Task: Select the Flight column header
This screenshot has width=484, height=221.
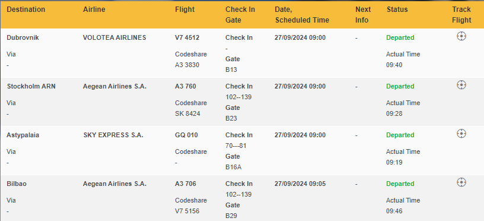Action: coord(185,10)
